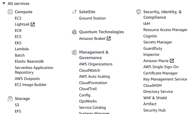The image size is (188, 114).
Task: Open OpsWorks
Action: click(x=88, y=101)
